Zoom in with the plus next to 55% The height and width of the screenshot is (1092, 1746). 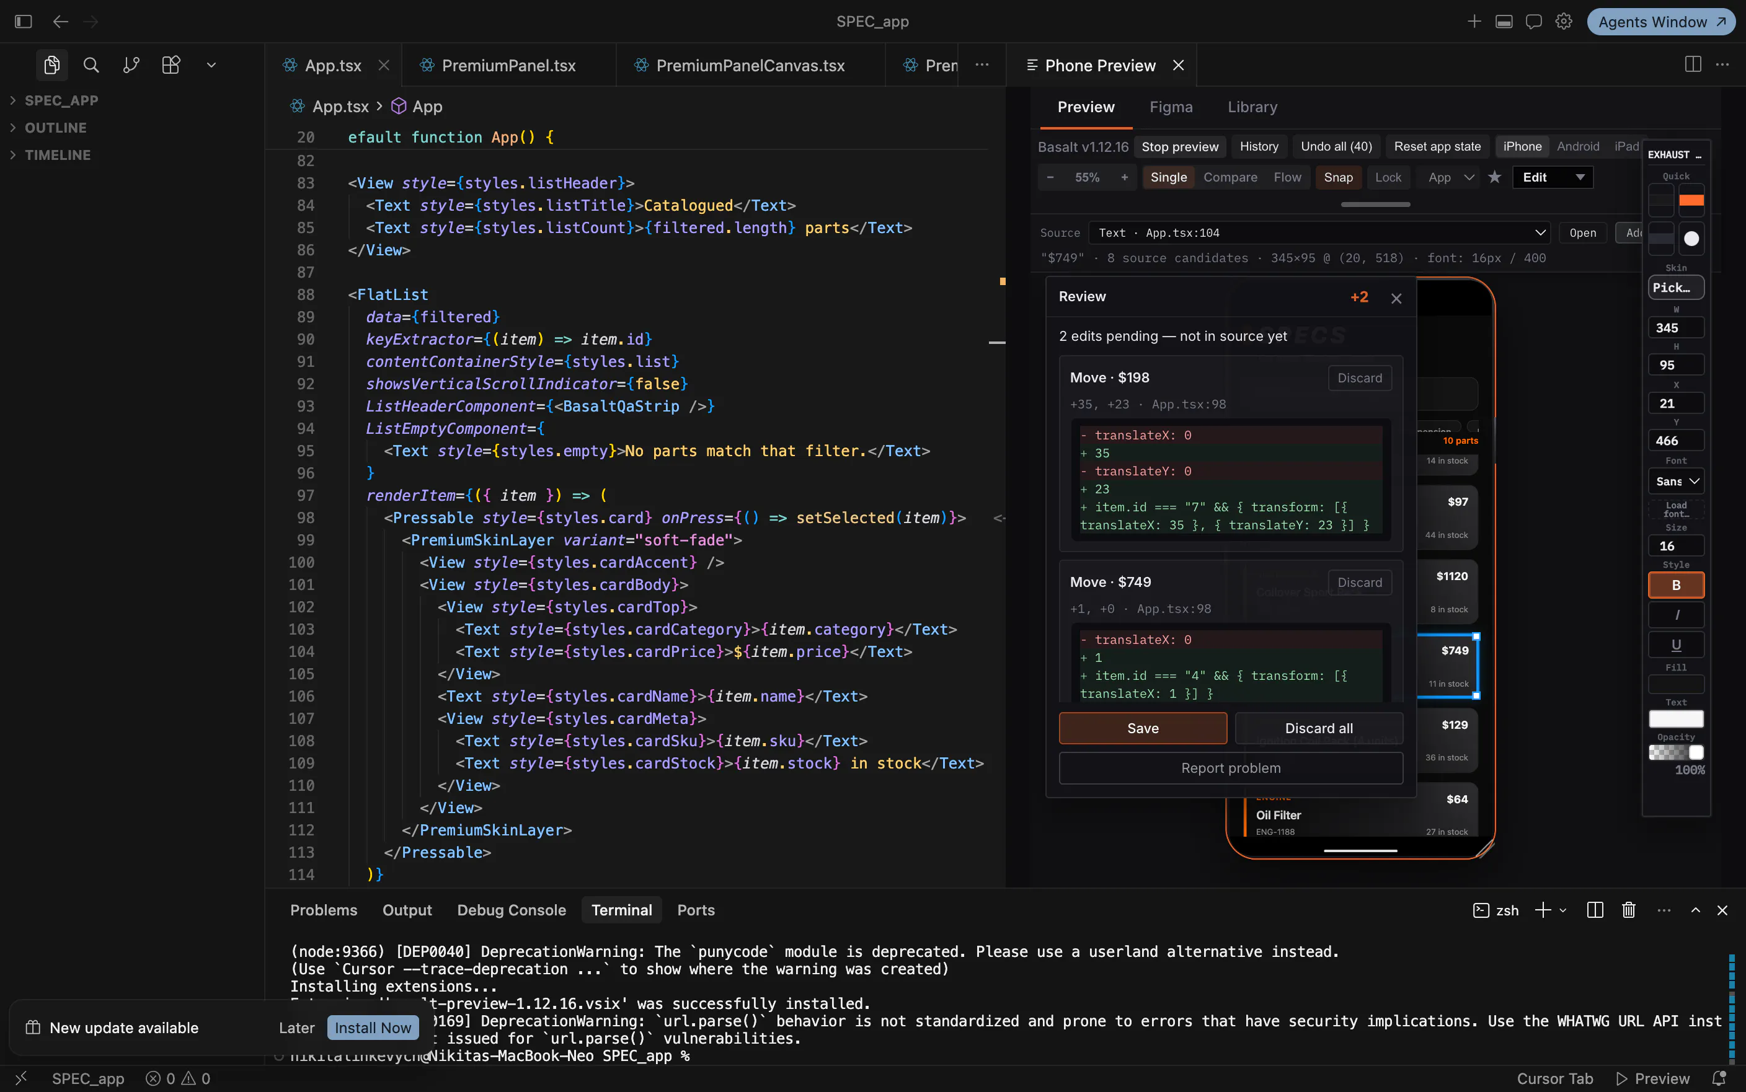click(1124, 177)
